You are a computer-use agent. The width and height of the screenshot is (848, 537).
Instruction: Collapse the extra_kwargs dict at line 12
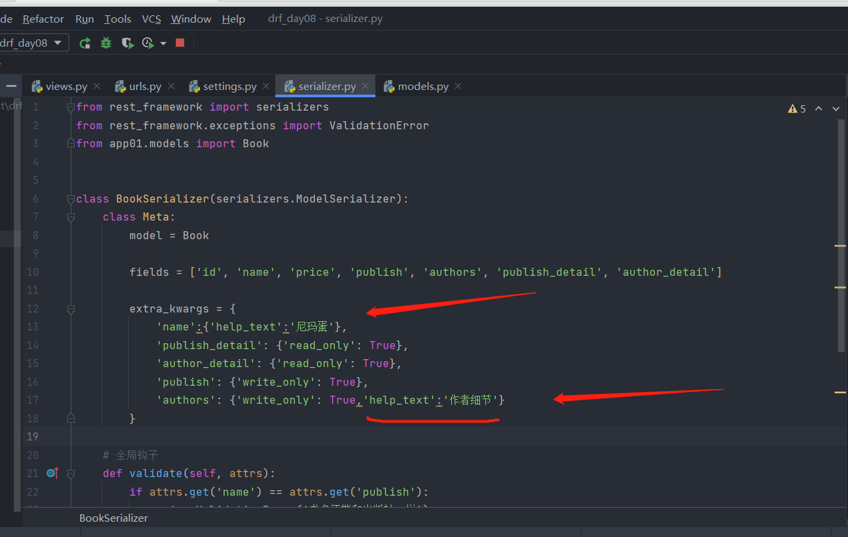[71, 308]
